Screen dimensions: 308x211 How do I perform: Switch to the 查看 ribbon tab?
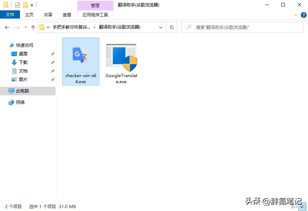tap(67, 15)
